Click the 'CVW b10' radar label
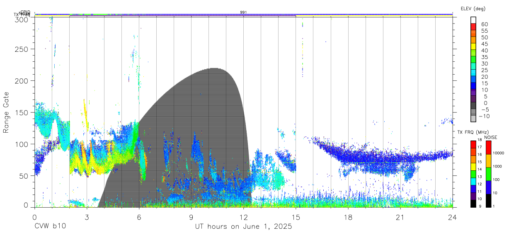Screen dimensions: 509x235 (x=50, y=226)
